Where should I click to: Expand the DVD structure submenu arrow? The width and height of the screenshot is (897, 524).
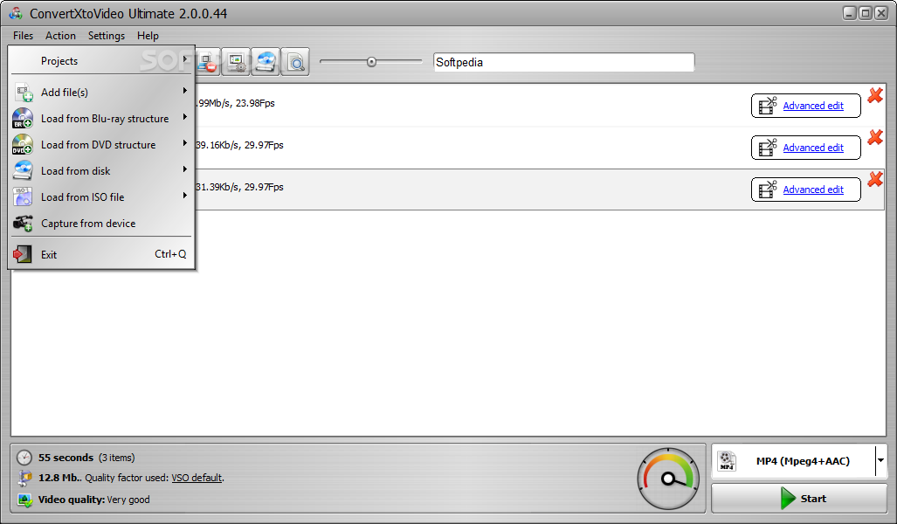185,143
